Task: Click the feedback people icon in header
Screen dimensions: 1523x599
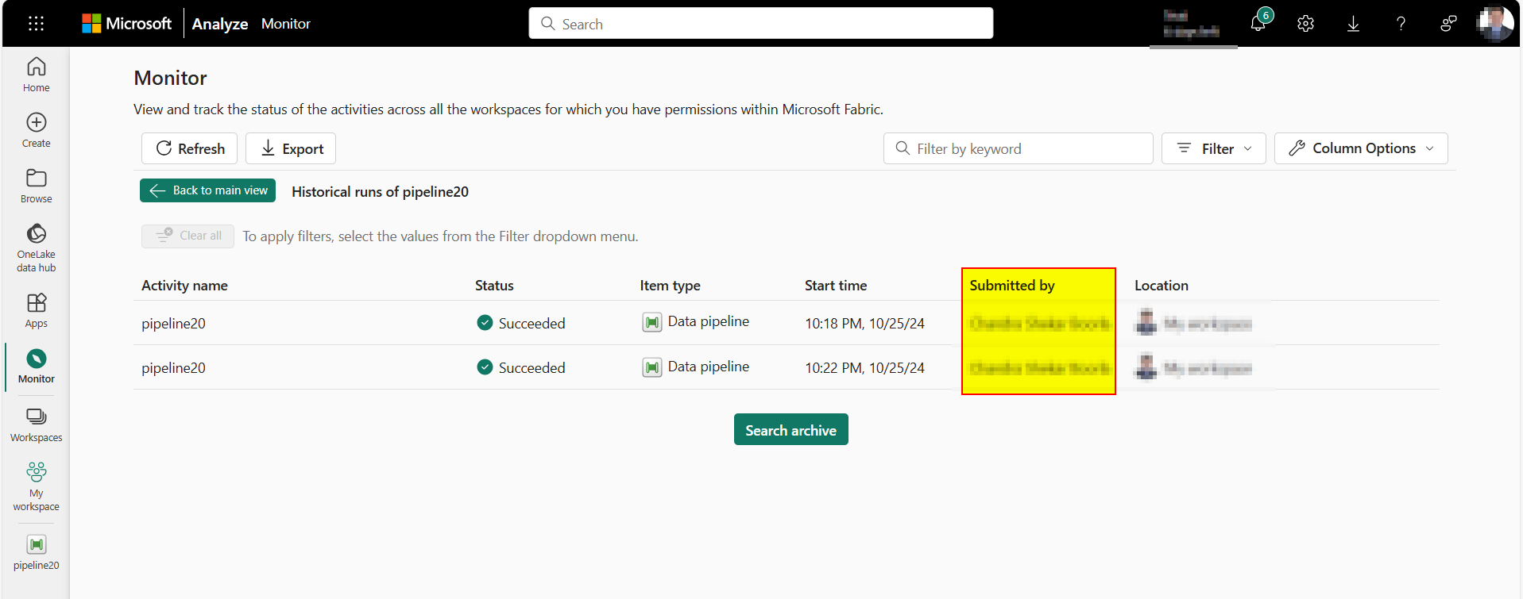Action: 1448,24
